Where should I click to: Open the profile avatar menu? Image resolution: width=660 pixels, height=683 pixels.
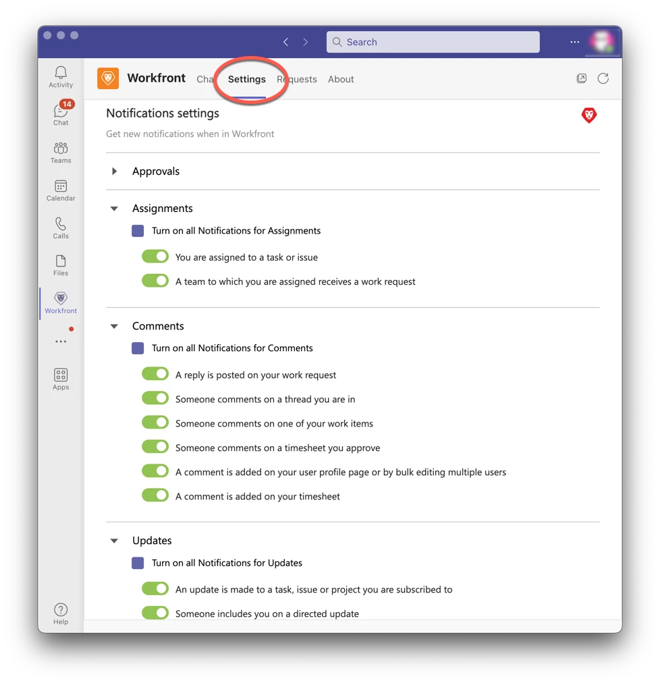pyautogui.click(x=601, y=42)
